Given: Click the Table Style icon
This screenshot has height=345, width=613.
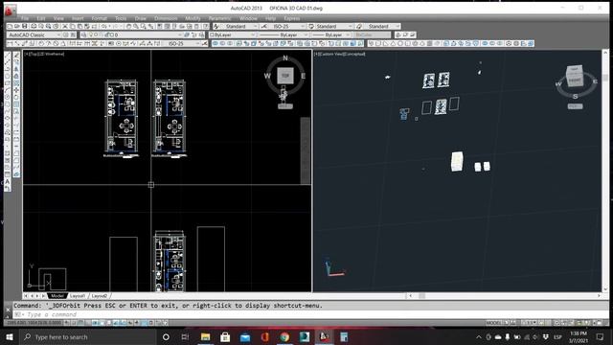Looking at the screenshot, I should pos(311,26).
